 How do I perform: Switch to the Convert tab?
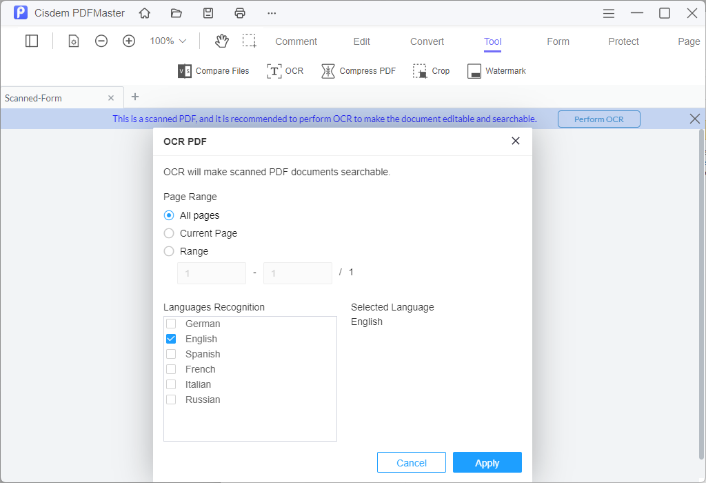pyautogui.click(x=426, y=41)
